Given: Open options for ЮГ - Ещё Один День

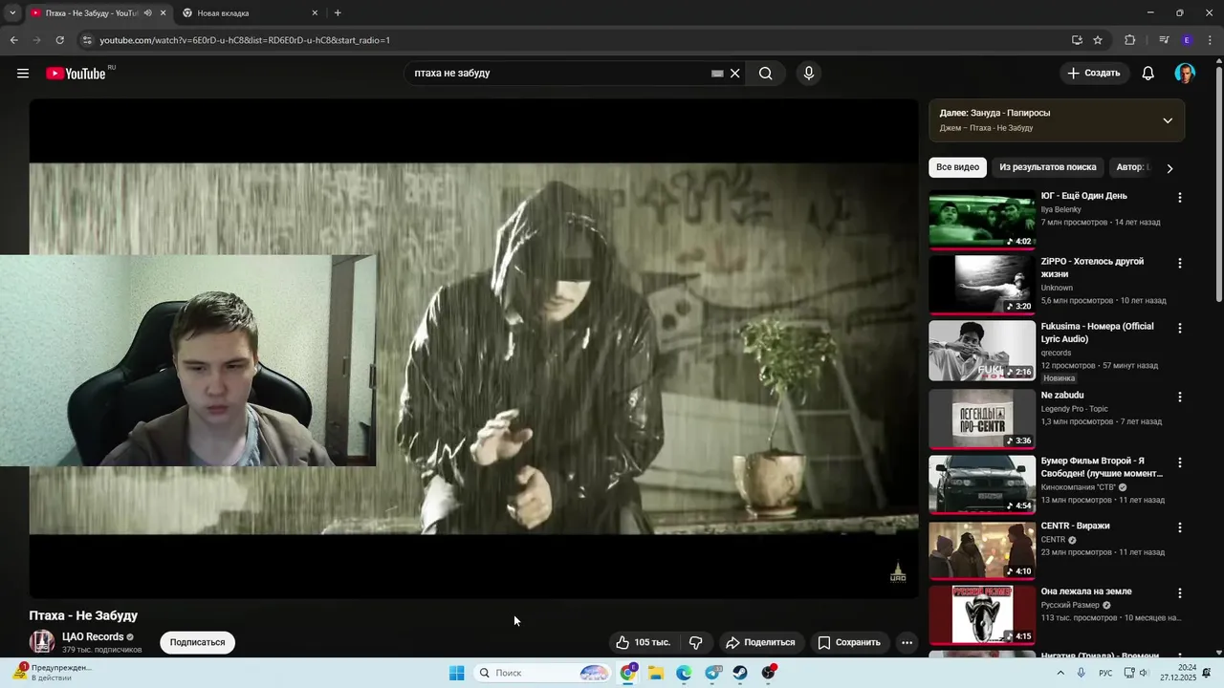Looking at the screenshot, I should pyautogui.click(x=1179, y=198).
